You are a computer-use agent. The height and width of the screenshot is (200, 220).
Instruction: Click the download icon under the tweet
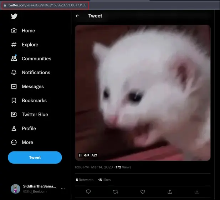click(x=197, y=192)
